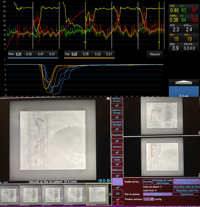
Task: Select the Hyp 0.21 measurement
Action: point(109,54)
